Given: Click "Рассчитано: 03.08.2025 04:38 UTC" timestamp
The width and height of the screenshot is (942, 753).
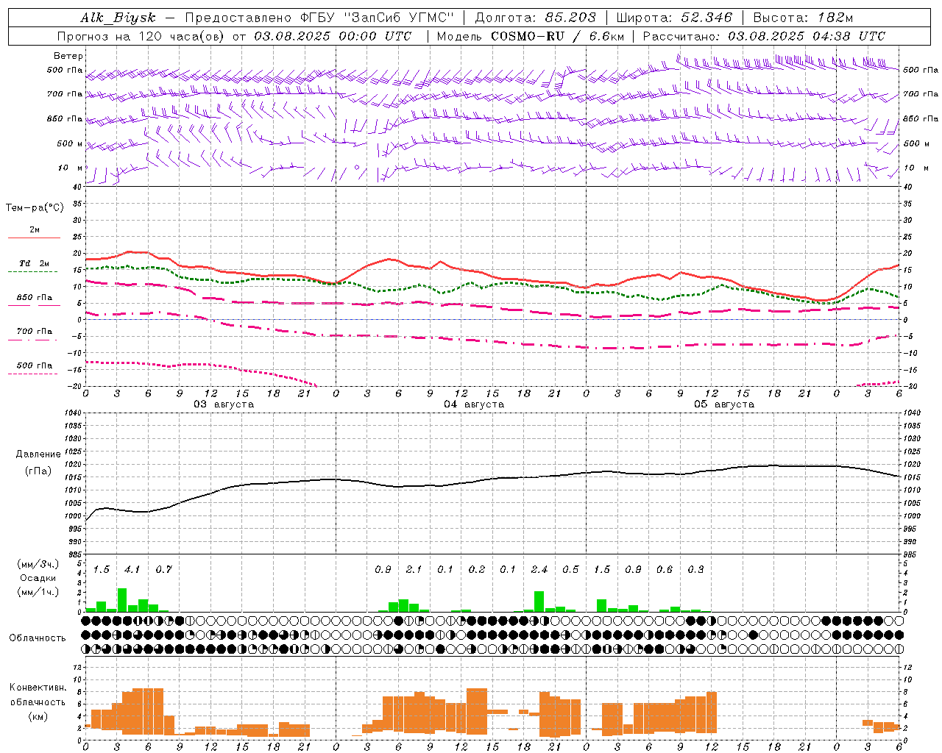Looking at the screenshot, I should [x=764, y=36].
